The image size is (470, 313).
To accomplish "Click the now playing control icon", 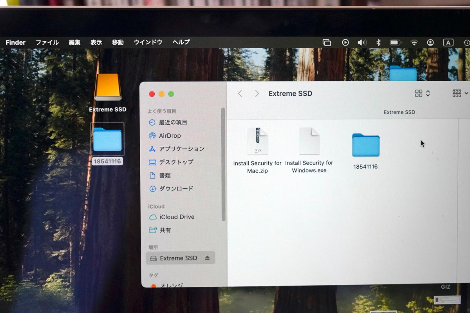I will pyautogui.click(x=345, y=42).
